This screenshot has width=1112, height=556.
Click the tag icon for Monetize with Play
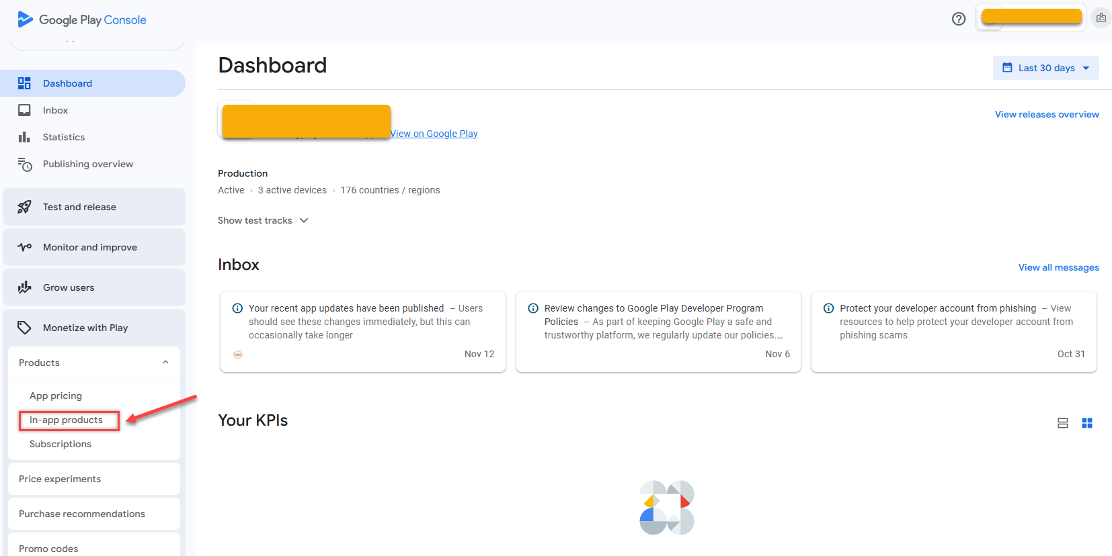pyautogui.click(x=24, y=328)
